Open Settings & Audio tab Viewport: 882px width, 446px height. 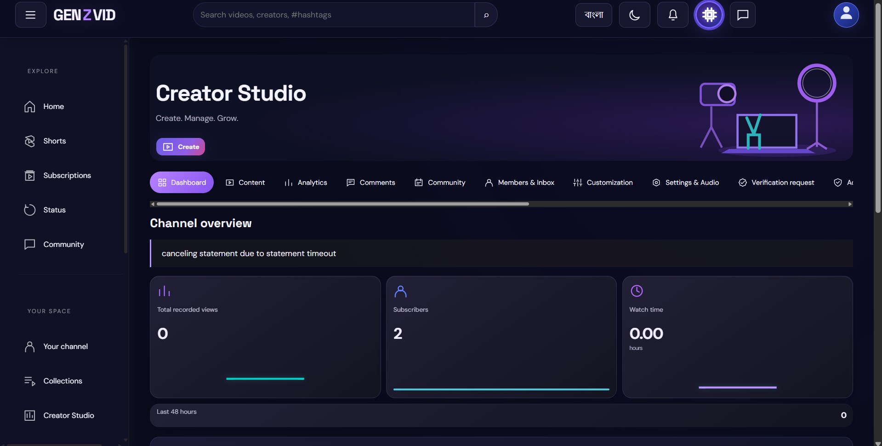(686, 183)
